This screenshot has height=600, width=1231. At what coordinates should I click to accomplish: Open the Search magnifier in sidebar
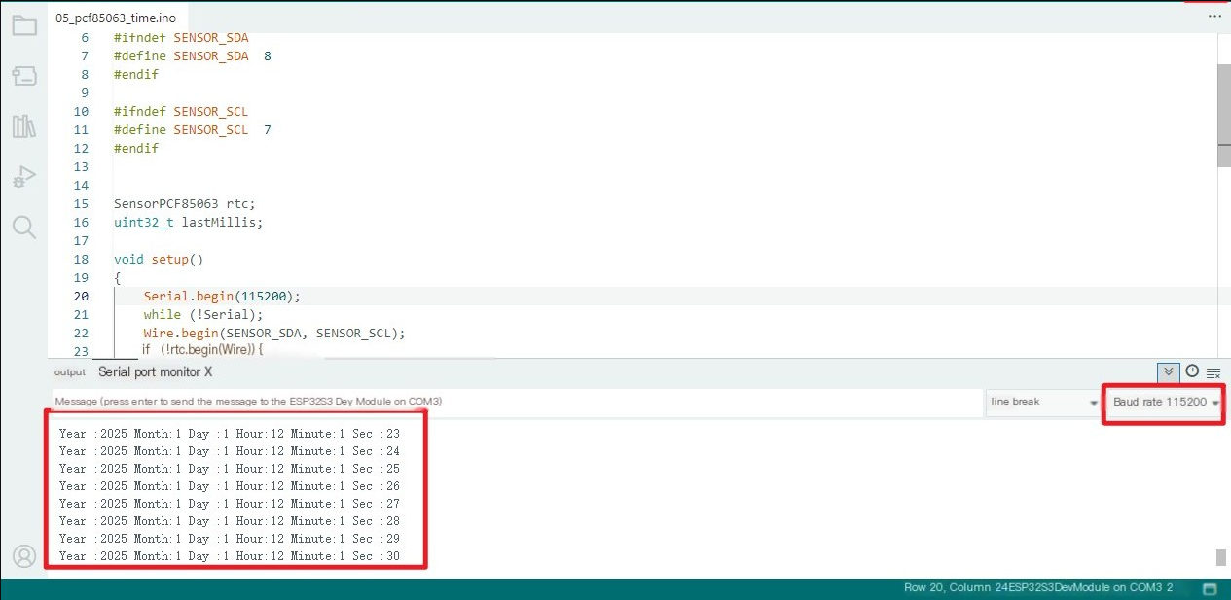tap(24, 228)
